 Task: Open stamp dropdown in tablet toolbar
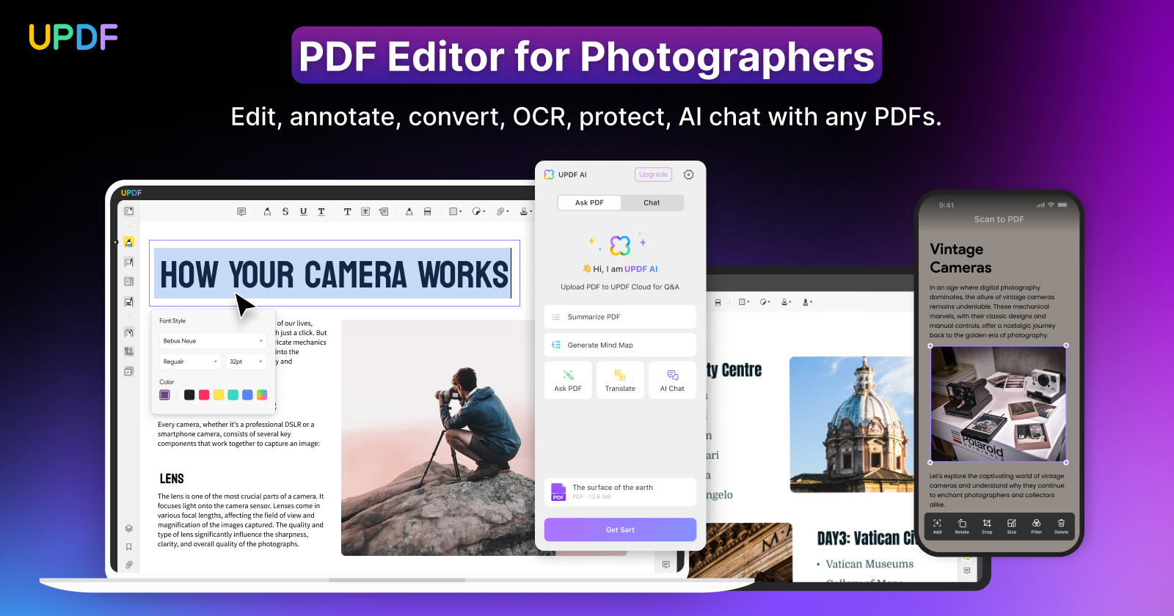point(786,302)
